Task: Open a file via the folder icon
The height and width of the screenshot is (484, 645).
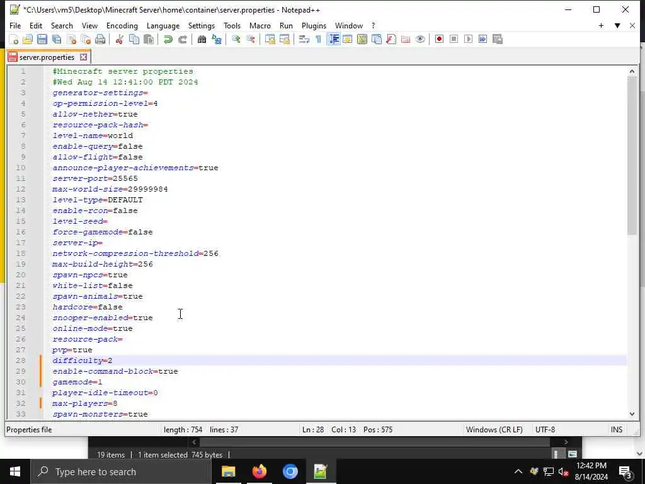Action: pyautogui.click(x=28, y=39)
